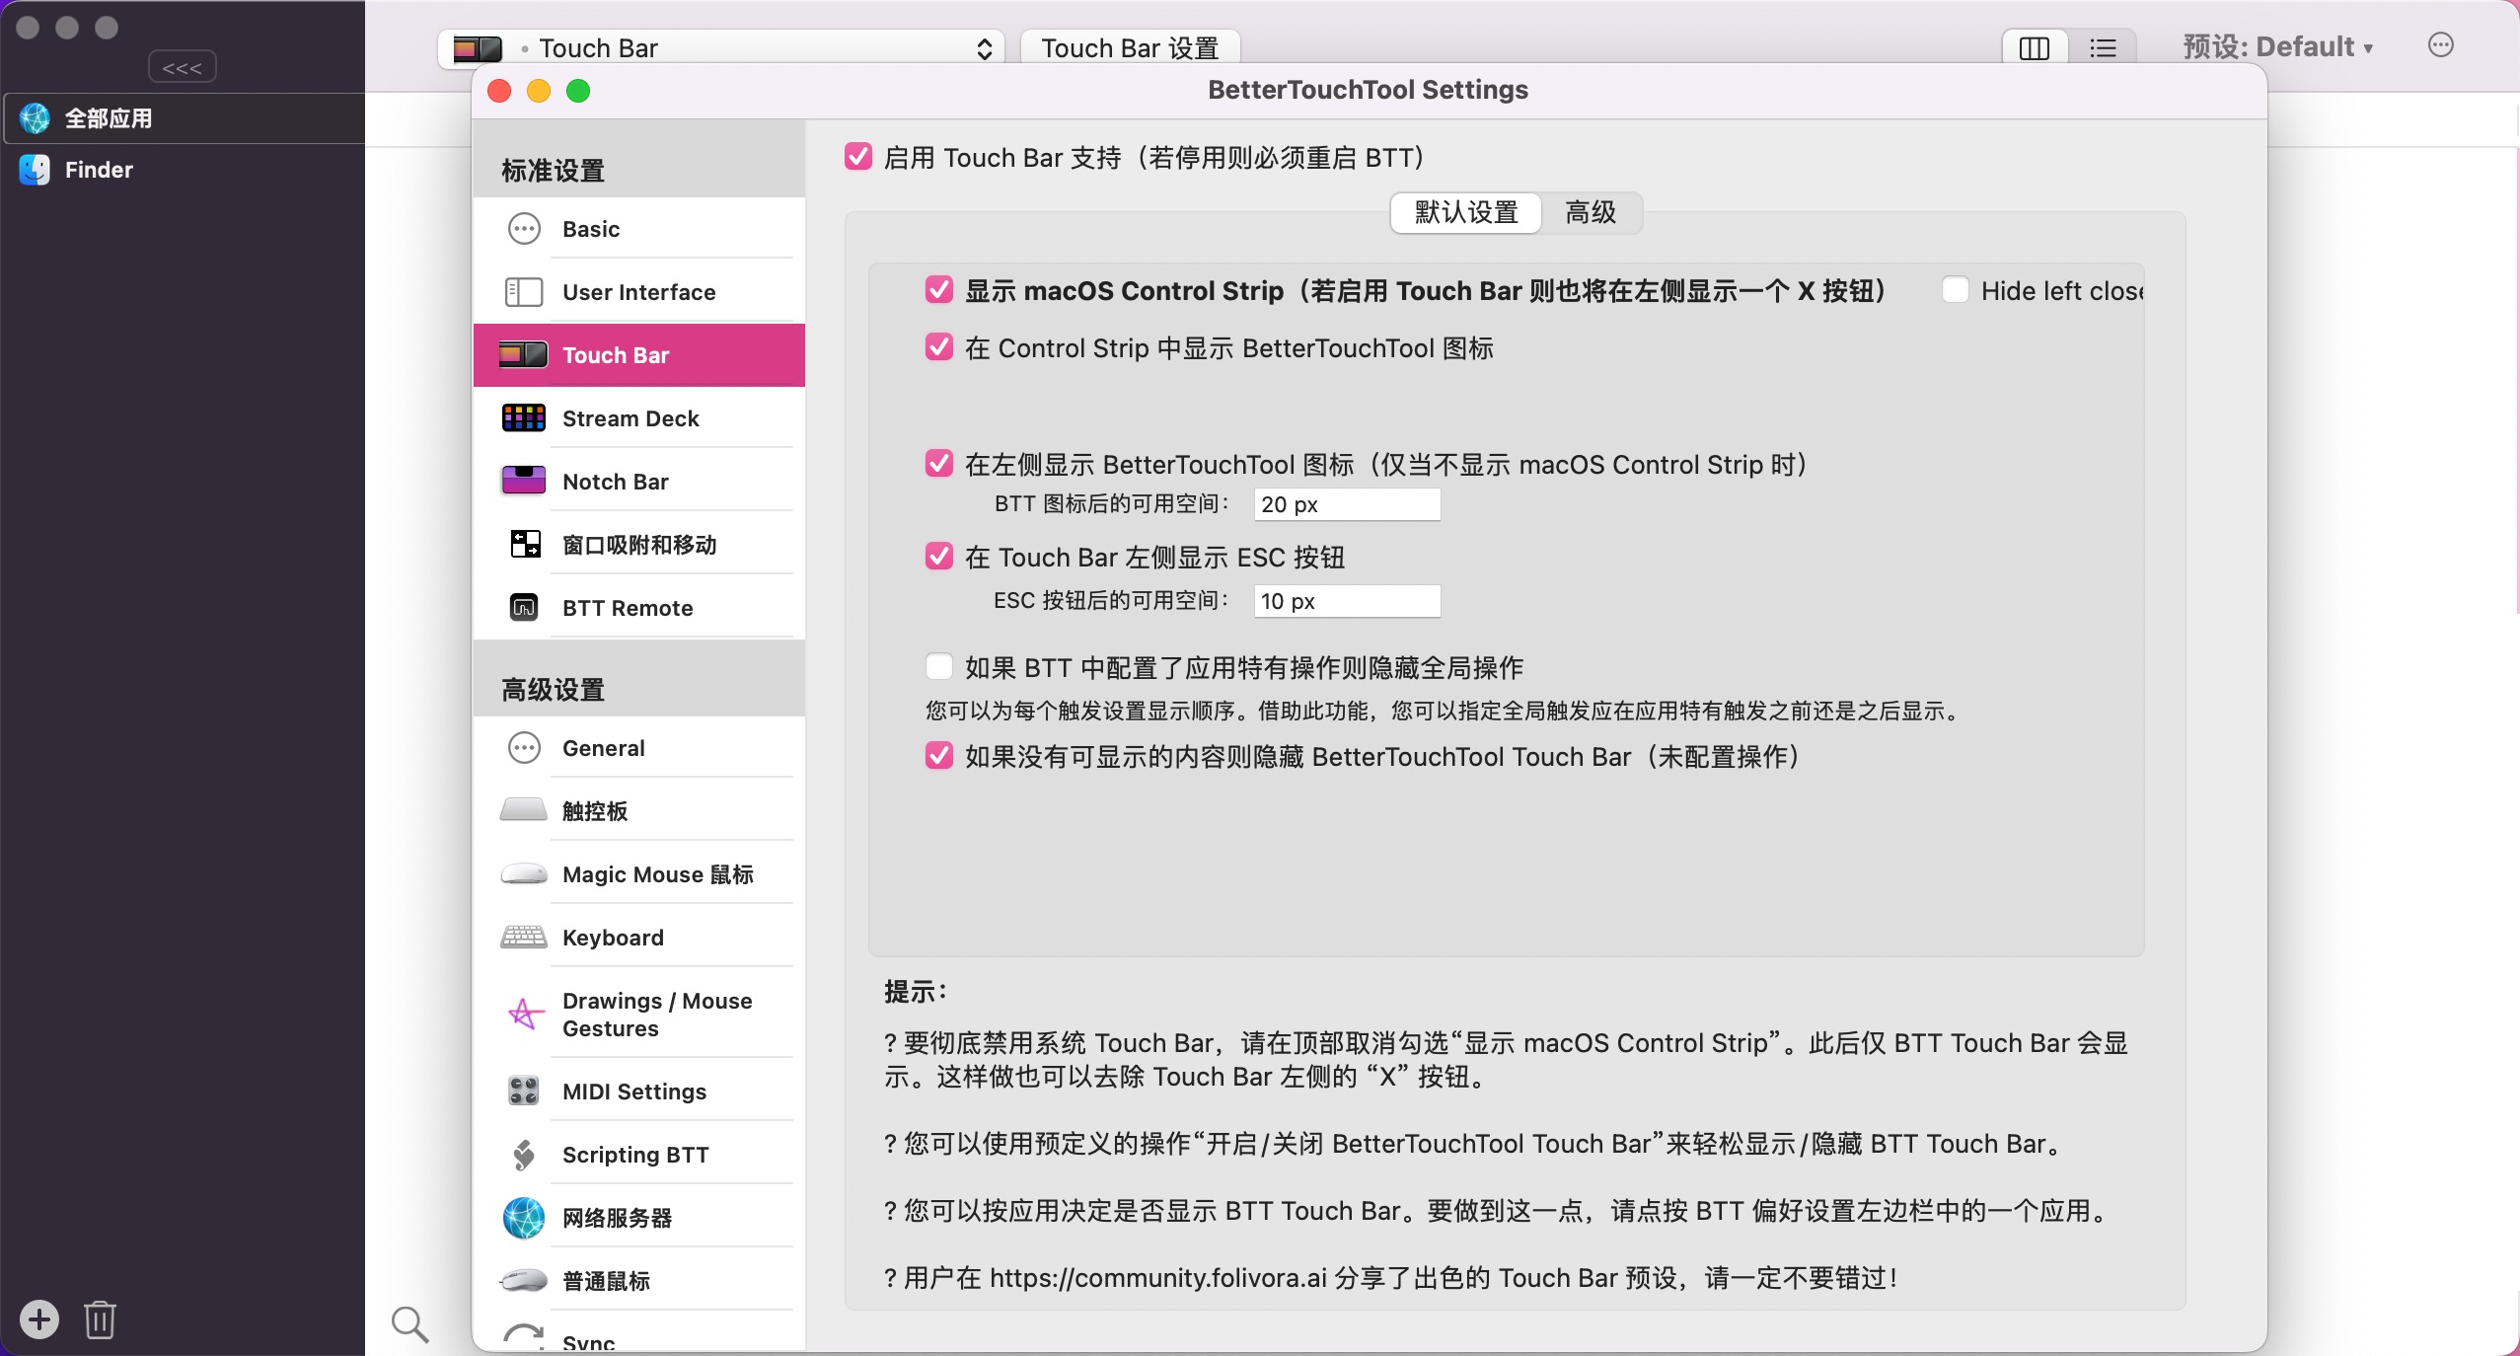Image resolution: width=2520 pixels, height=1356 pixels.
Task: Open the more options ellipsis menu
Action: click(2441, 45)
